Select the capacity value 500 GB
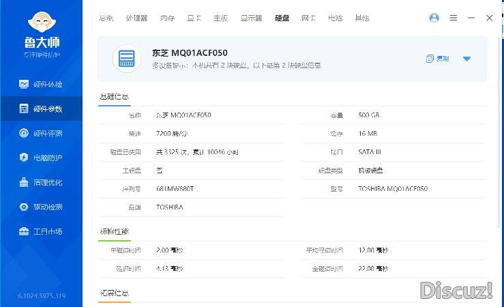 (x=369, y=115)
